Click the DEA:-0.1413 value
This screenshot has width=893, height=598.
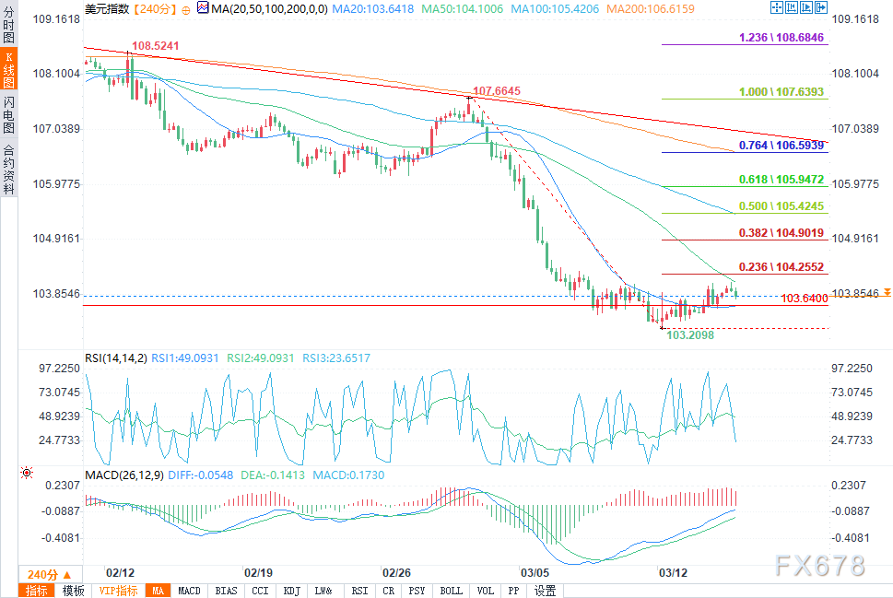[x=273, y=475]
